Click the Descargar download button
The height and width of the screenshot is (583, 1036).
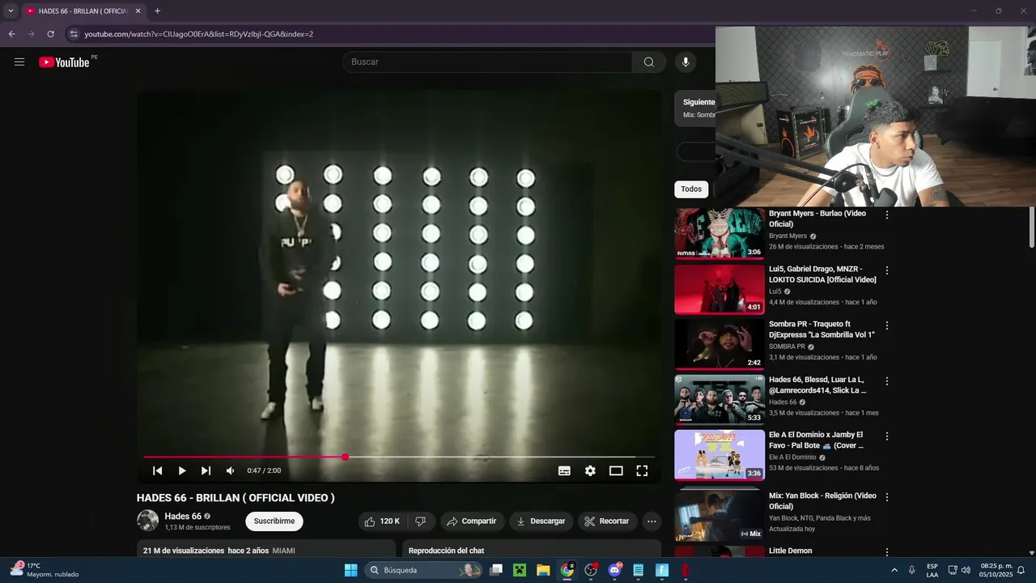pos(541,521)
